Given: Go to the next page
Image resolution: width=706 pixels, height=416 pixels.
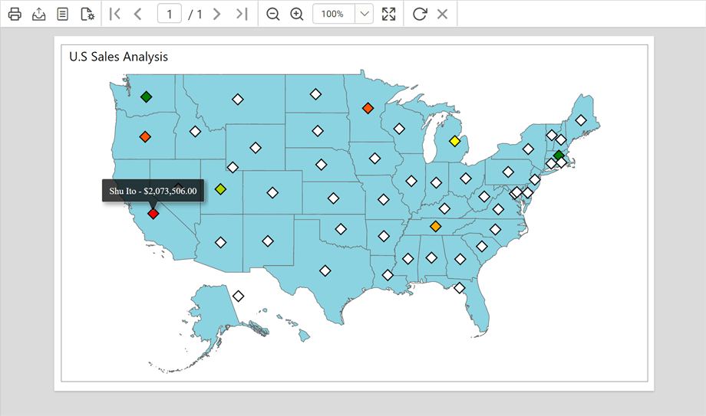Looking at the screenshot, I should point(217,14).
